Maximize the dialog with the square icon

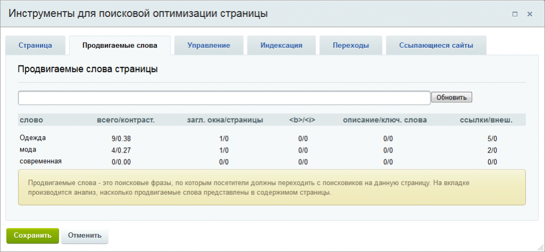515,14
